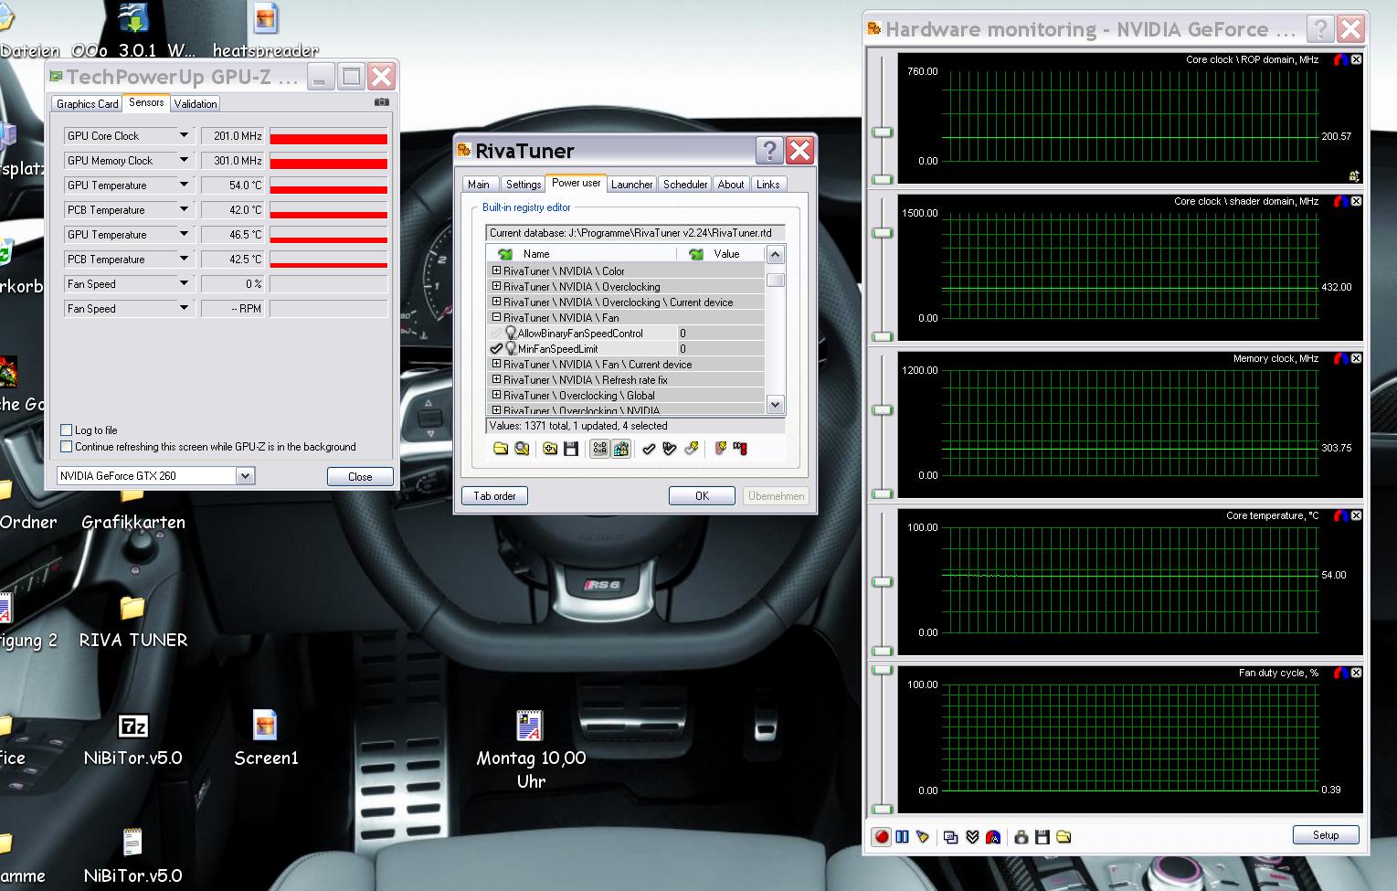
Task: Switch to the Validation tab in GPU-Z
Action: (196, 103)
